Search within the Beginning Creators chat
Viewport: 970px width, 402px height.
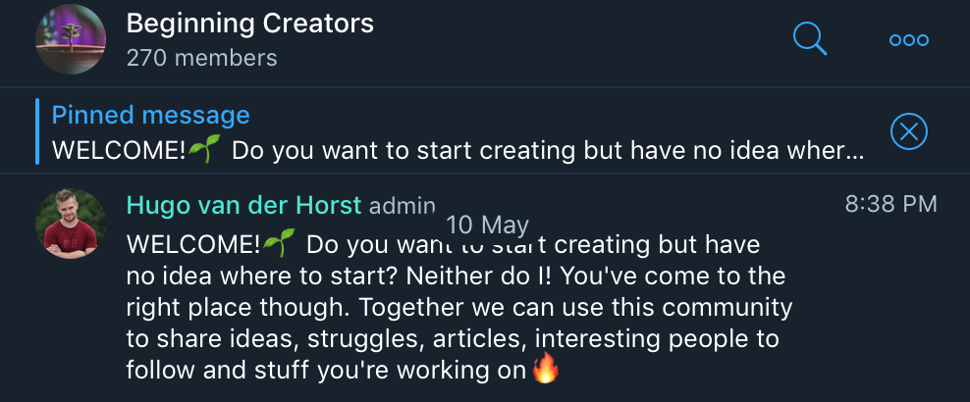click(810, 40)
